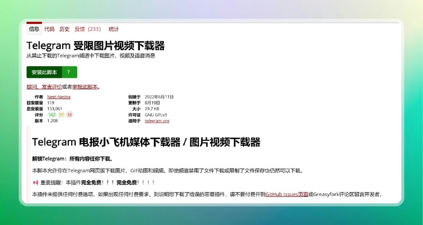Click the bold line 解锁Telegram：所有内容任你下载

click(x=72, y=159)
